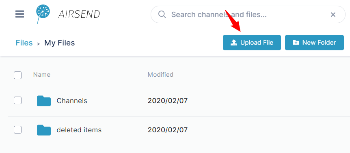This screenshot has width=350, height=153.
Task: Click the Upload File button label
Action: pyautogui.click(x=257, y=43)
